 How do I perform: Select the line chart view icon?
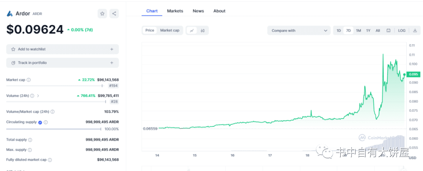tap(192, 31)
